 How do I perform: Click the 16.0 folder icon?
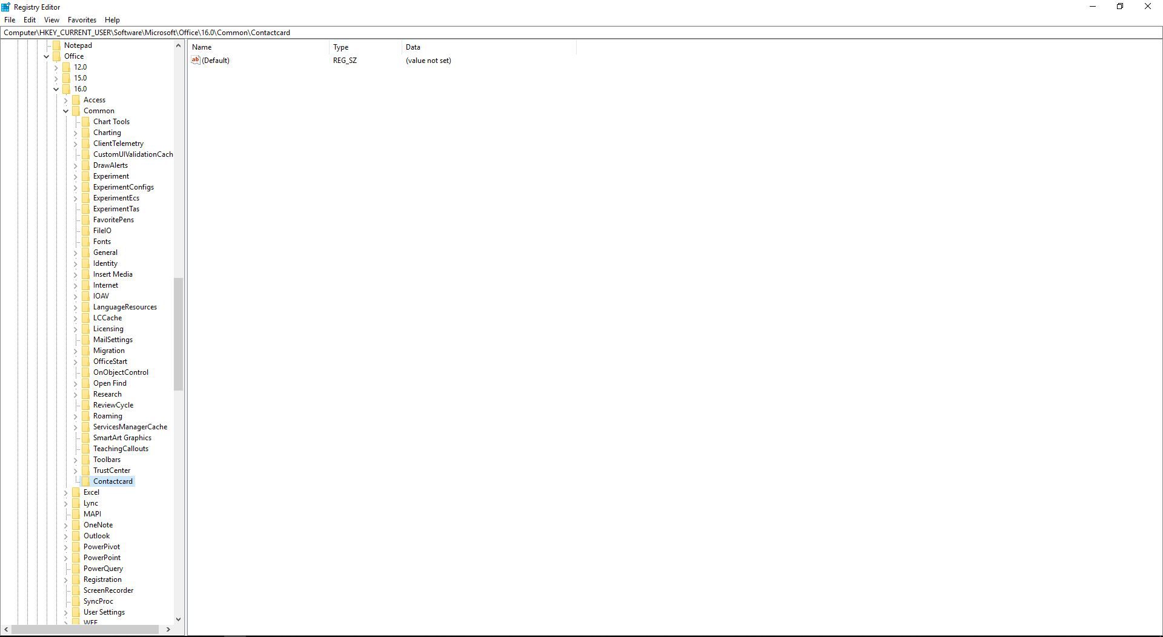coord(66,89)
